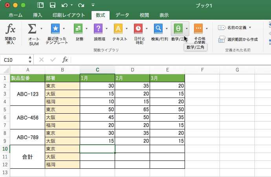The width and height of the screenshot is (271, 177).
Task: Click the merged 合計 cell
Action: click(x=27, y=157)
